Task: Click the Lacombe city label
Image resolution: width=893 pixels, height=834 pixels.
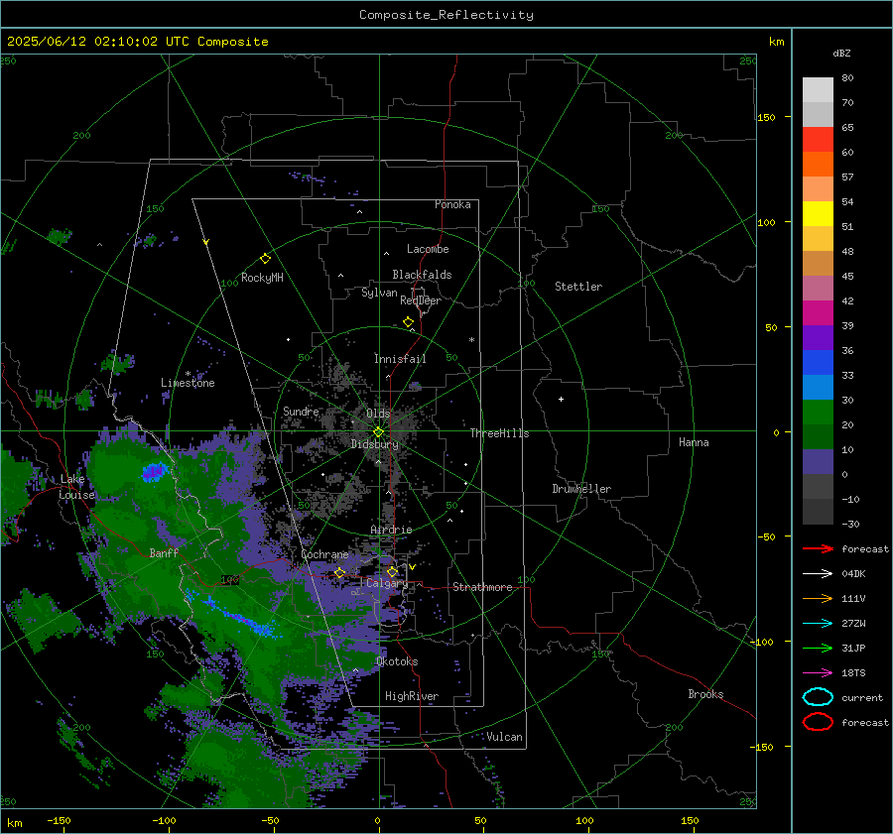Action: pyautogui.click(x=428, y=249)
